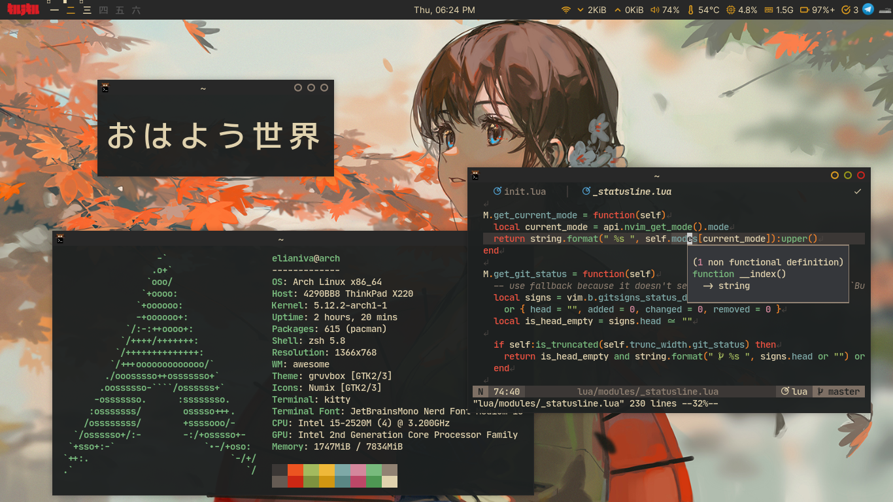Click the lua/modules/_statusline.lua path in the statusline
The height and width of the screenshot is (502, 893).
648,392
